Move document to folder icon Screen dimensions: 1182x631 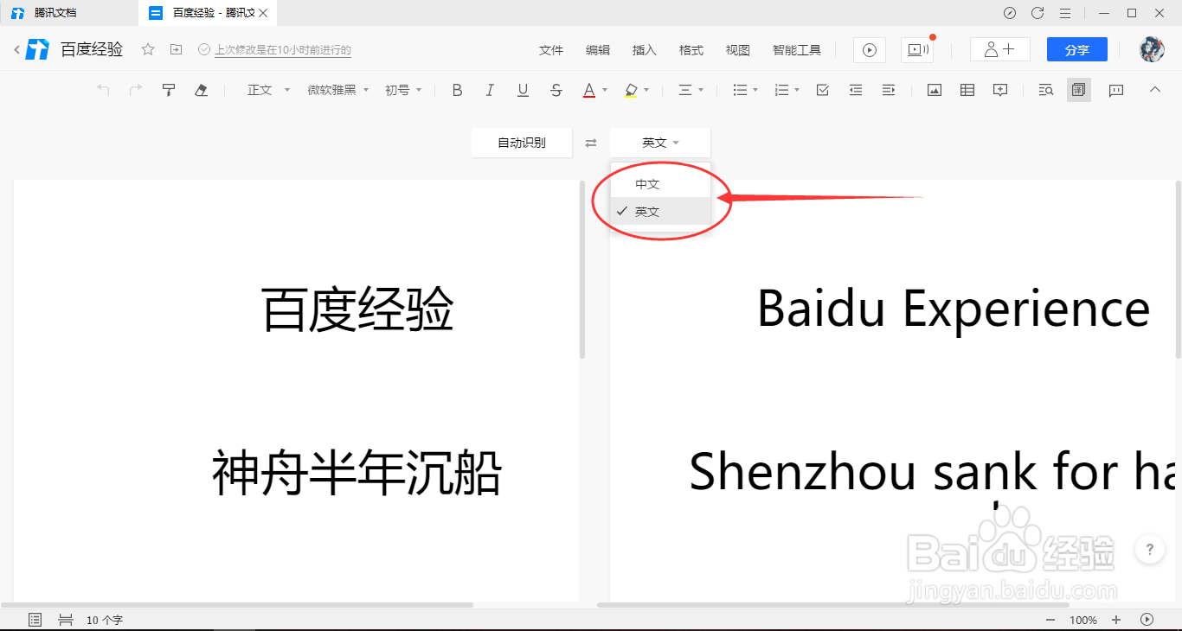point(176,49)
